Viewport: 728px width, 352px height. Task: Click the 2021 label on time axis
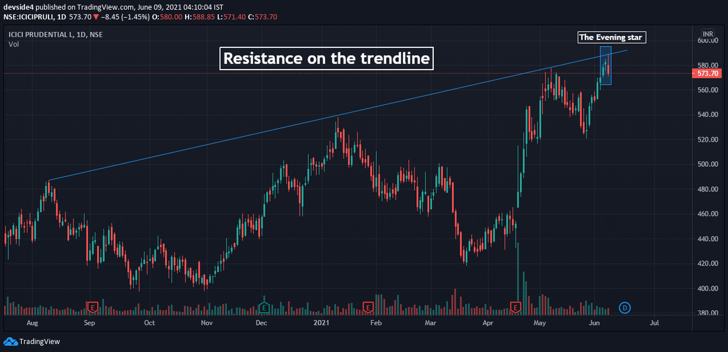321,324
